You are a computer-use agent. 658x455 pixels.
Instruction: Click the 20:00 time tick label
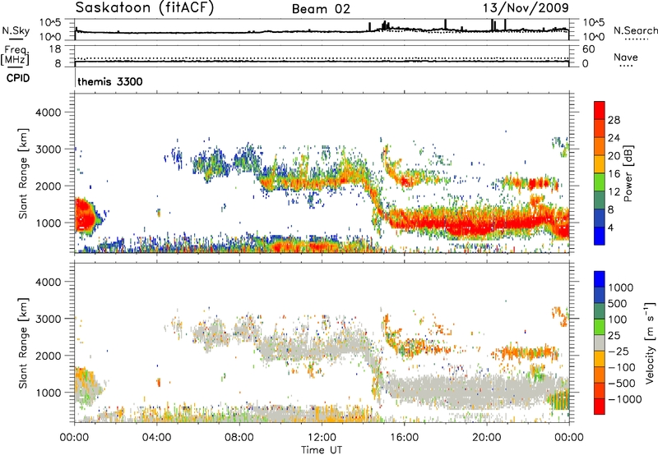coord(486,438)
